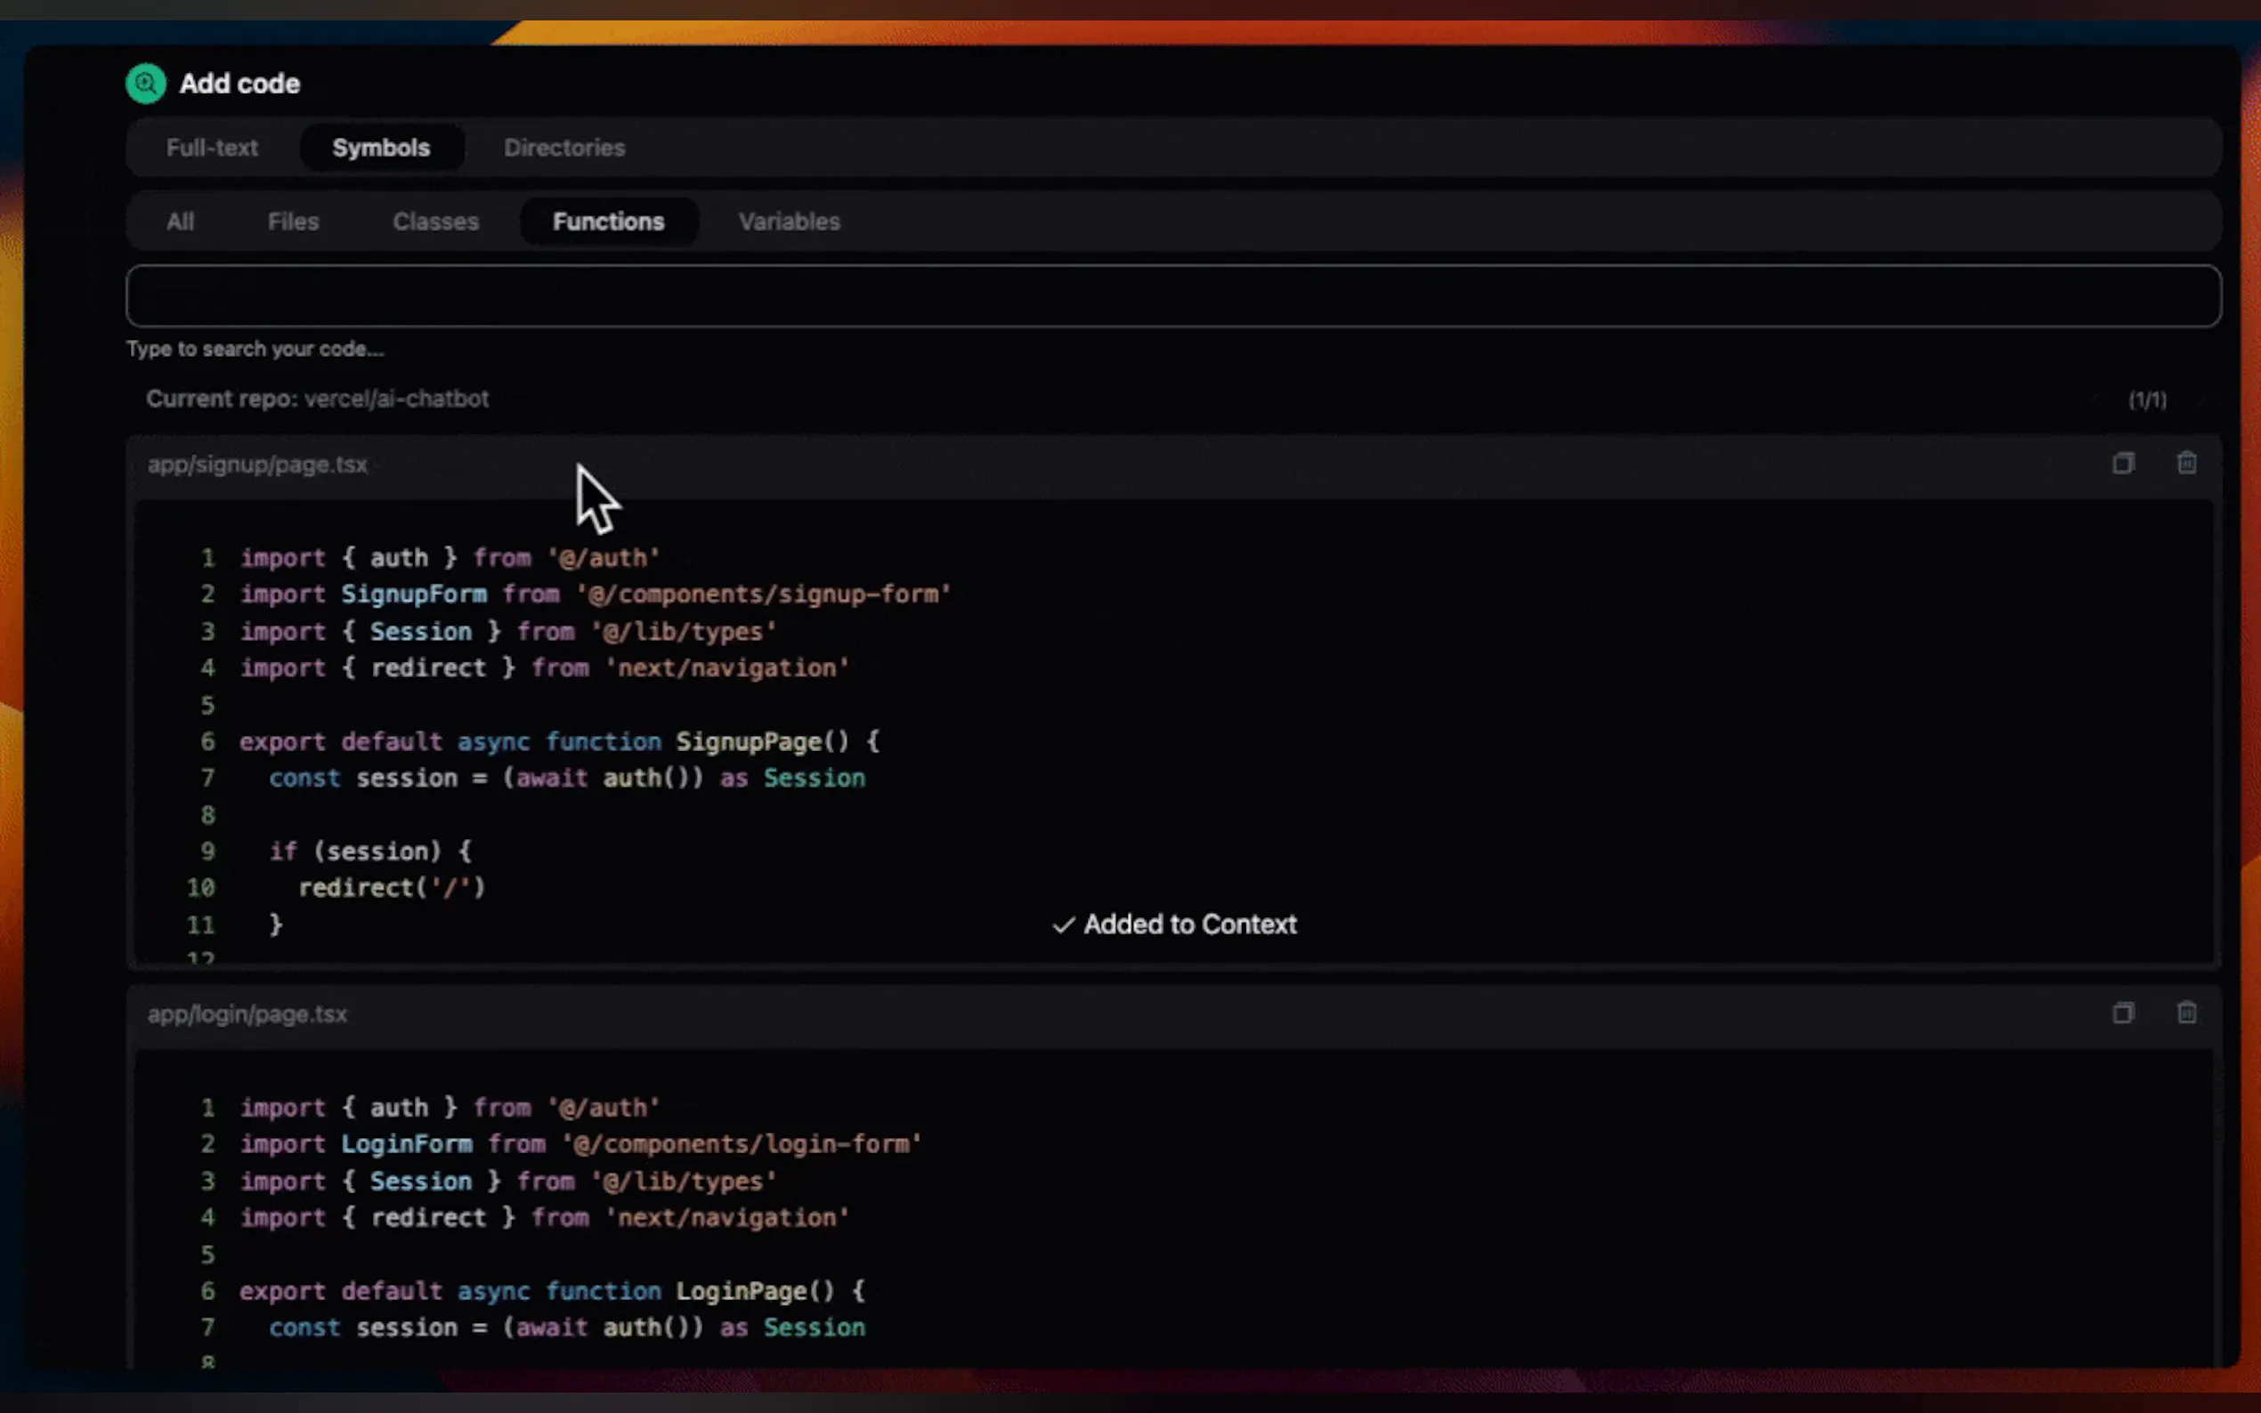Delete the app/login/page.tsx snippet via trash icon

click(x=2186, y=1013)
